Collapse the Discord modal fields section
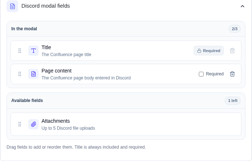This screenshot has width=252, height=161. pyautogui.click(x=243, y=6)
